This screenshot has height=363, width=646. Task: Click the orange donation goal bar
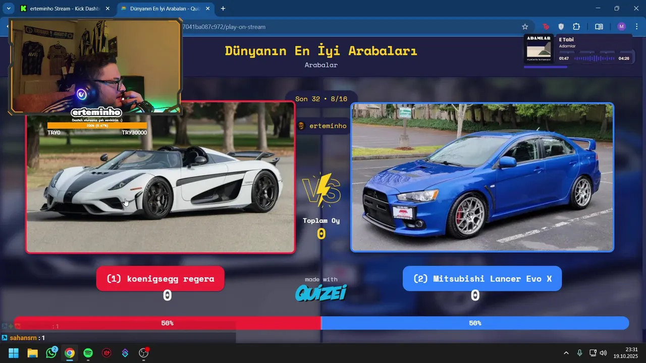(97, 126)
